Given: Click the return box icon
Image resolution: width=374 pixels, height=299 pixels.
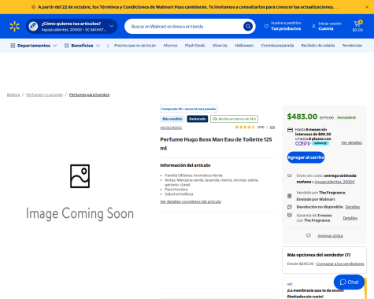Looking at the screenshot, I should point(290,207).
